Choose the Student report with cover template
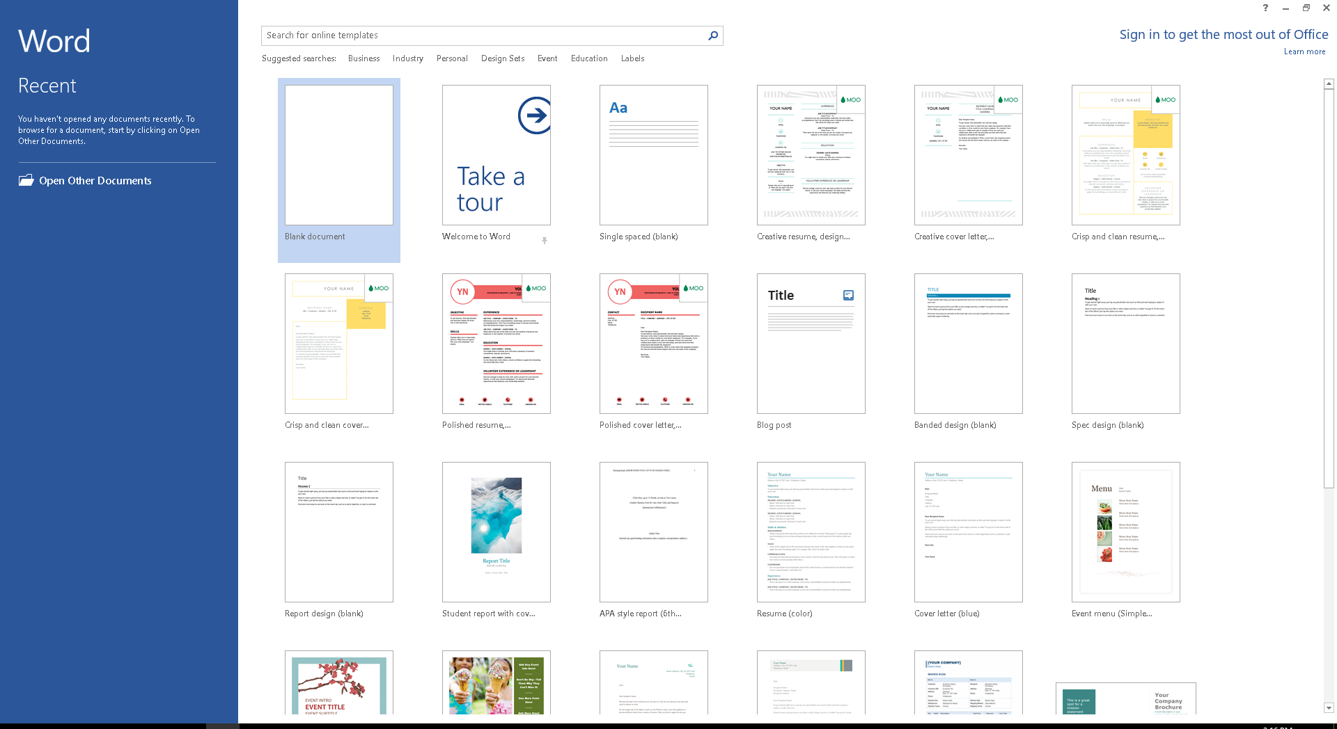The height and width of the screenshot is (729, 1337). click(496, 532)
